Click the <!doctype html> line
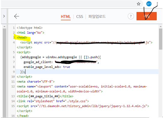The width and height of the screenshot is (163, 118). (x=30, y=28)
